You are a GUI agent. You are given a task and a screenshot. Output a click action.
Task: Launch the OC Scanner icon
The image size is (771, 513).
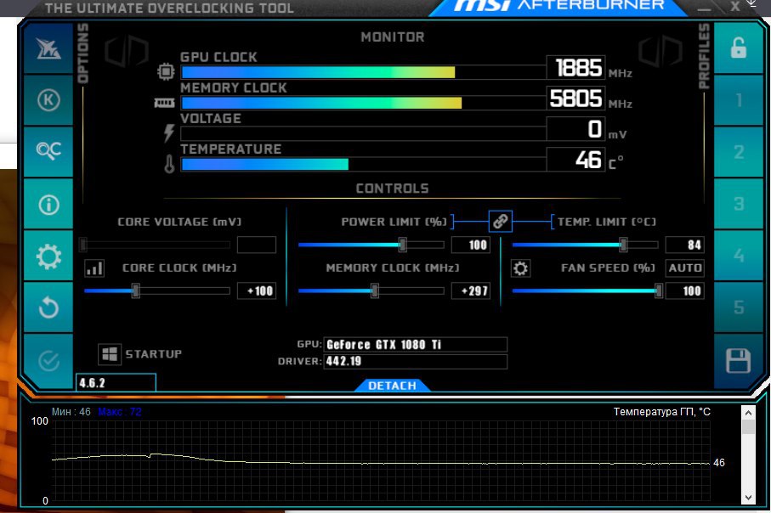click(48, 151)
